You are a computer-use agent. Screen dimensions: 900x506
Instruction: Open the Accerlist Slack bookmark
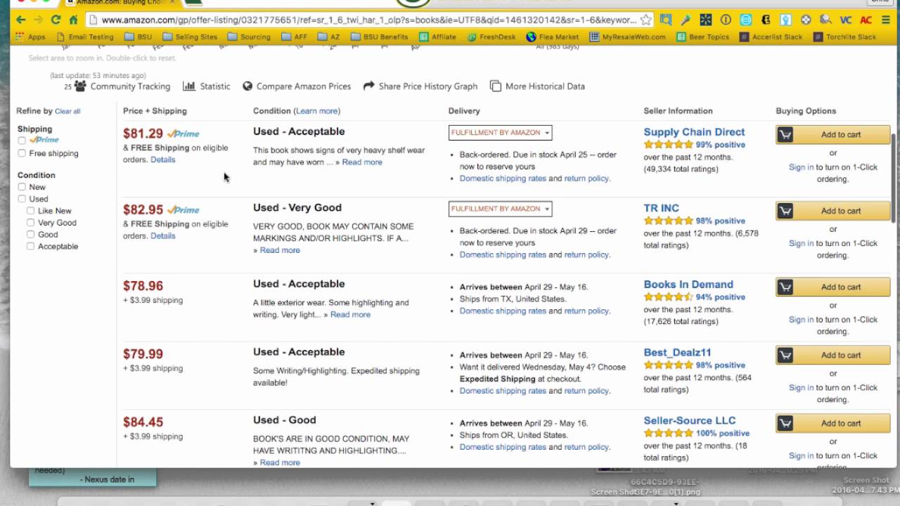pos(771,37)
